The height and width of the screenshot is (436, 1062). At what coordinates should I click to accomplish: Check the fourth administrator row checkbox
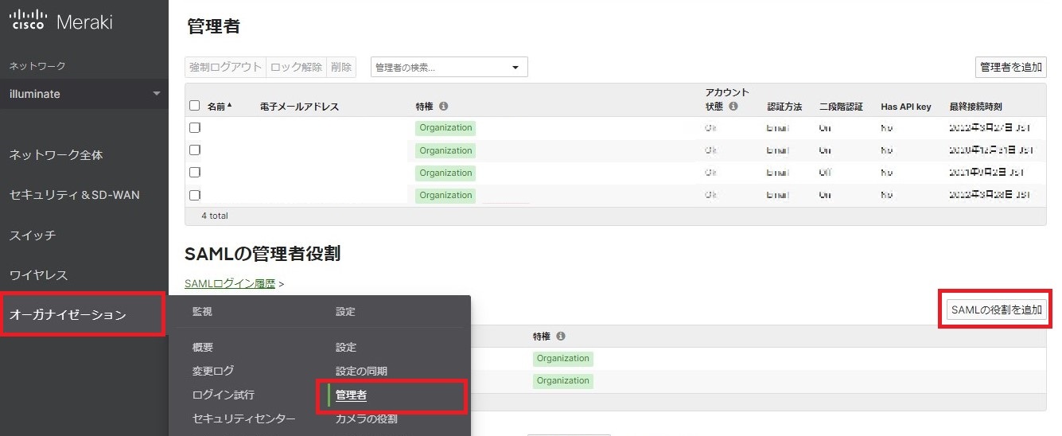point(195,195)
